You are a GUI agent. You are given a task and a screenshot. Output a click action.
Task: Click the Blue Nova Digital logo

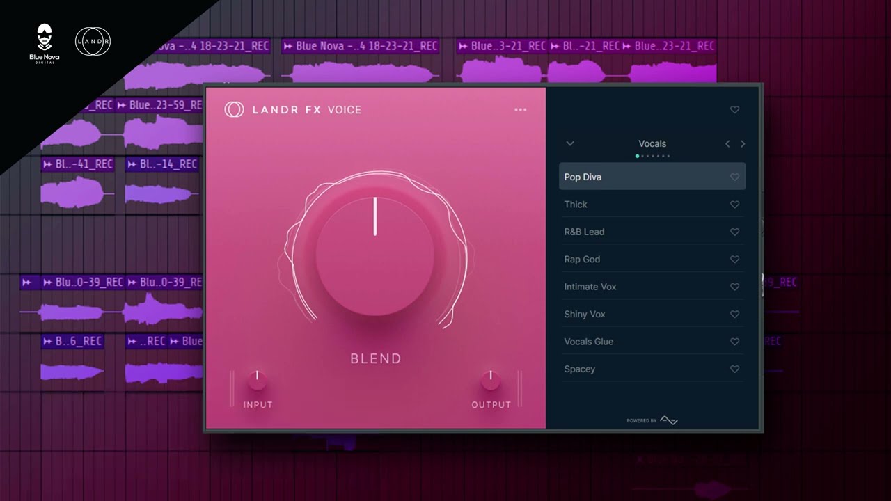coord(45,44)
